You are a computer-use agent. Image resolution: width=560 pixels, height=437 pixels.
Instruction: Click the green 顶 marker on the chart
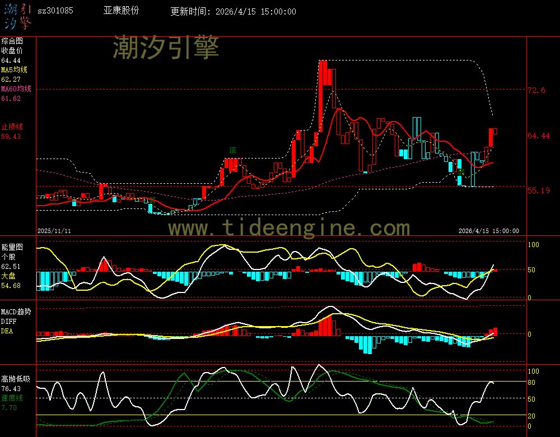[x=232, y=150]
